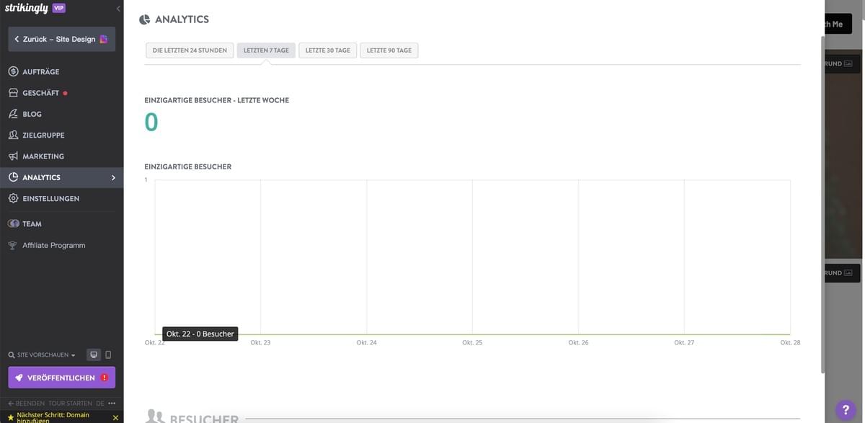Open the Aufträge menu item
The width and height of the screenshot is (865, 423).
[x=41, y=72]
